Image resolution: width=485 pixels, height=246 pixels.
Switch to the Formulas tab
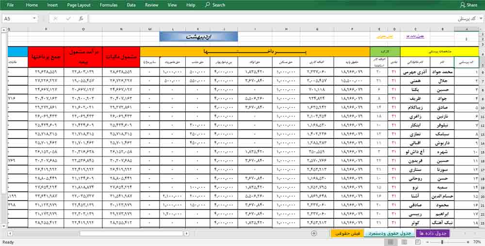click(109, 5)
